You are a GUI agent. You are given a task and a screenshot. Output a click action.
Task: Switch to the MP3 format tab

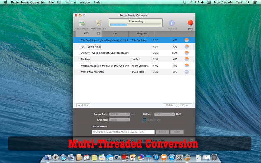click(x=88, y=34)
